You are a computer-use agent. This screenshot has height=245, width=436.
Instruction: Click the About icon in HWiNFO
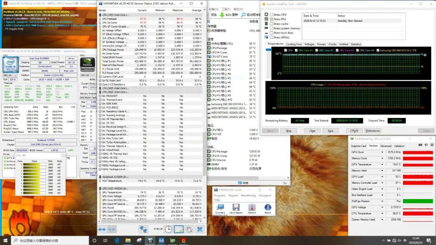(x=268, y=208)
